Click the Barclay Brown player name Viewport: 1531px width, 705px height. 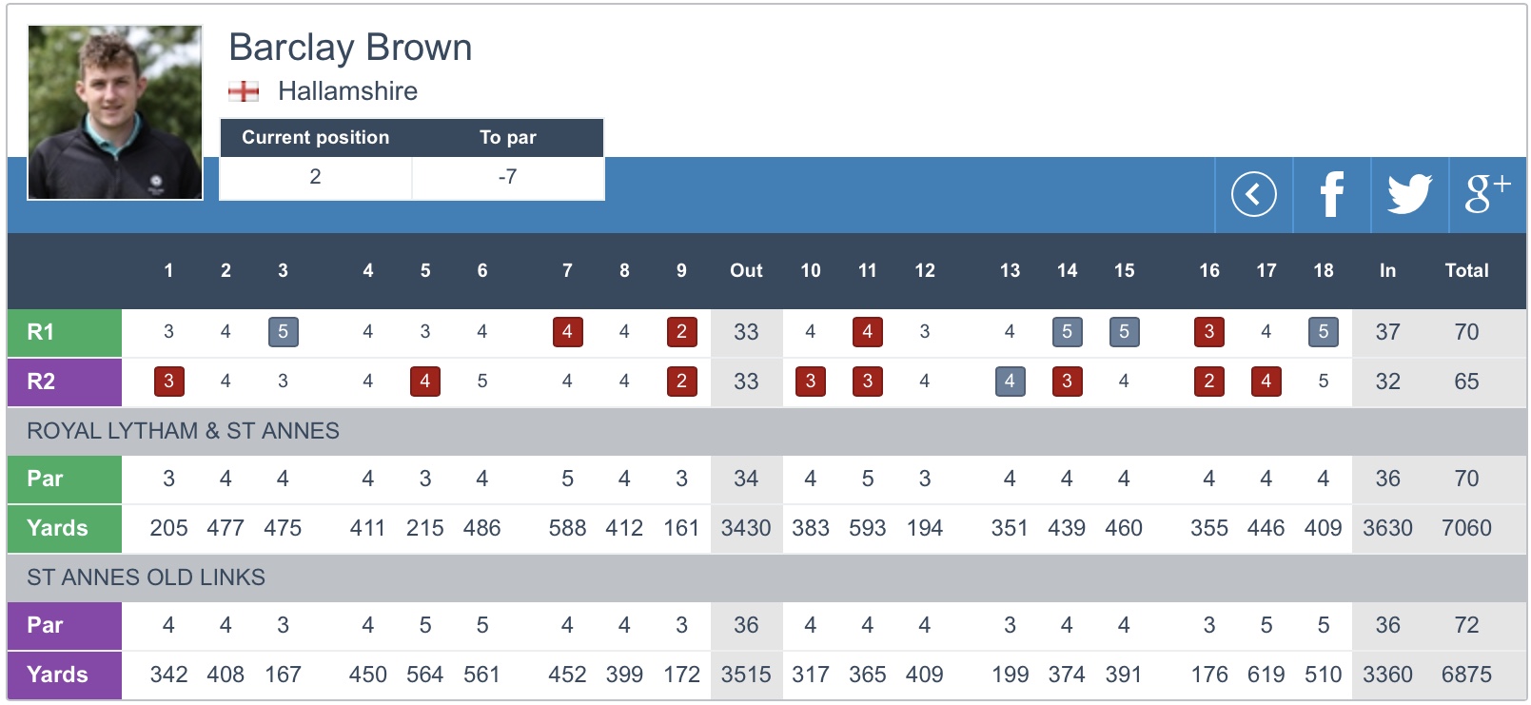point(350,48)
